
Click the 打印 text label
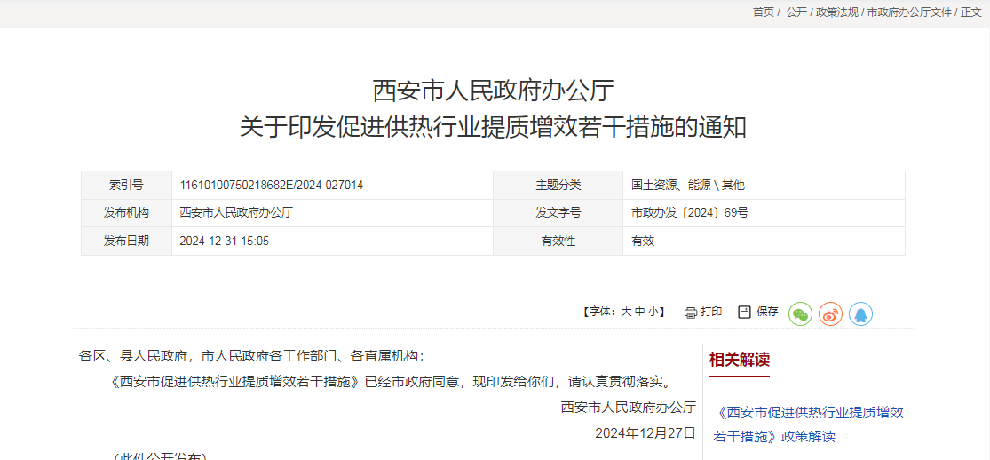pos(711,312)
